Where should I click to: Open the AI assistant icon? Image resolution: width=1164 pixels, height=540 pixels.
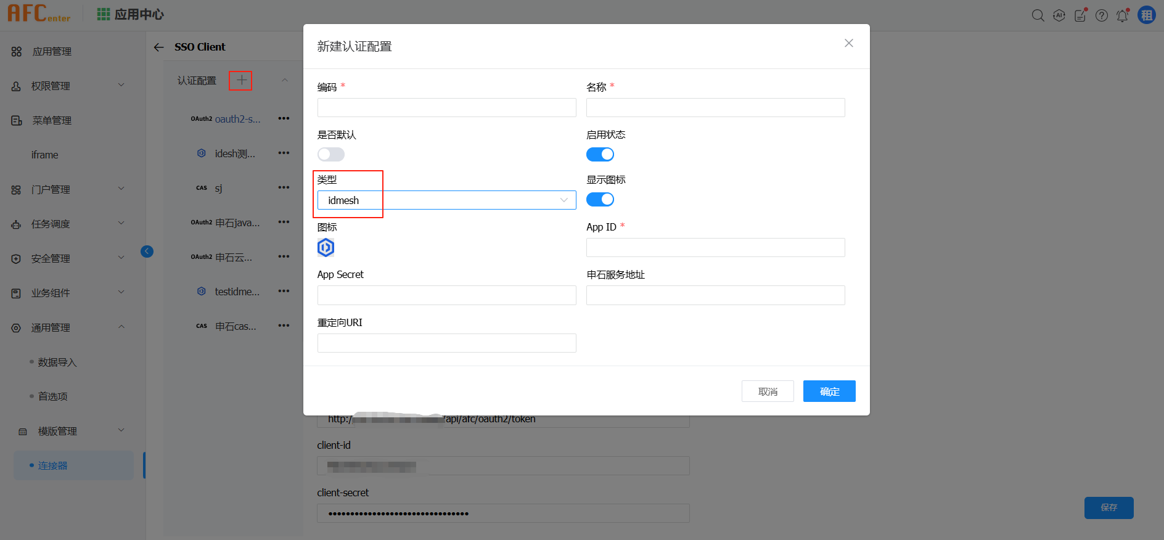point(1059,15)
